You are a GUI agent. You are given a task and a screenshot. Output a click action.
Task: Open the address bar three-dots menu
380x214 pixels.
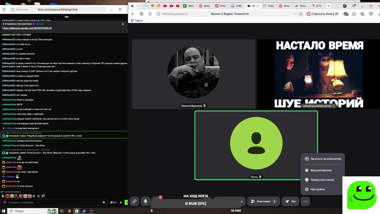click(x=295, y=14)
